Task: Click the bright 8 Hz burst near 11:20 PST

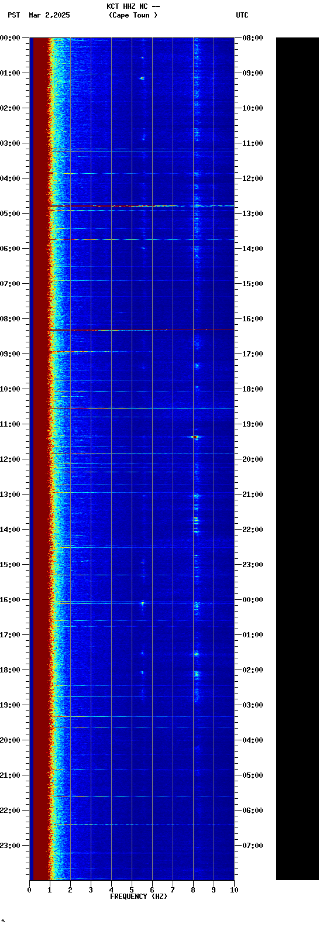Action: [x=195, y=437]
